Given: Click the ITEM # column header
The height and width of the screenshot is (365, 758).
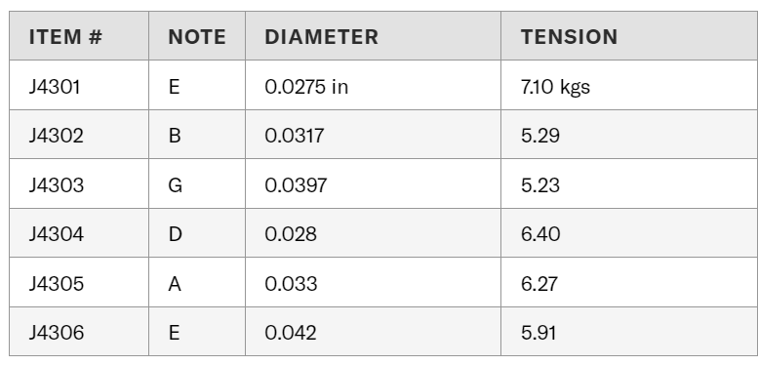Looking at the screenshot, I should (x=79, y=36).
